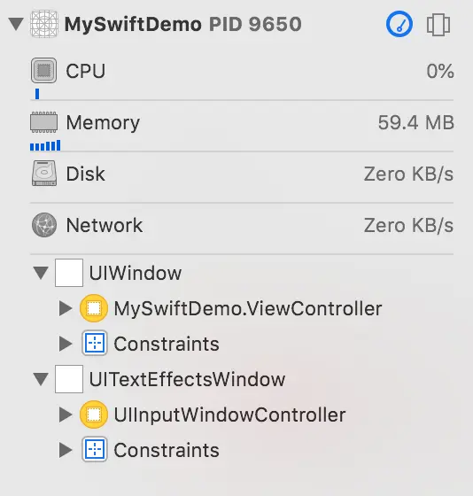The image size is (473, 496).
Task: Collapse the UIWindow node
Action: (41, 273)
